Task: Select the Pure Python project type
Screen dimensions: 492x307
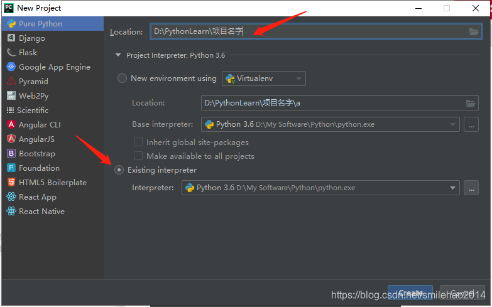Action: [x=53, y=23]
